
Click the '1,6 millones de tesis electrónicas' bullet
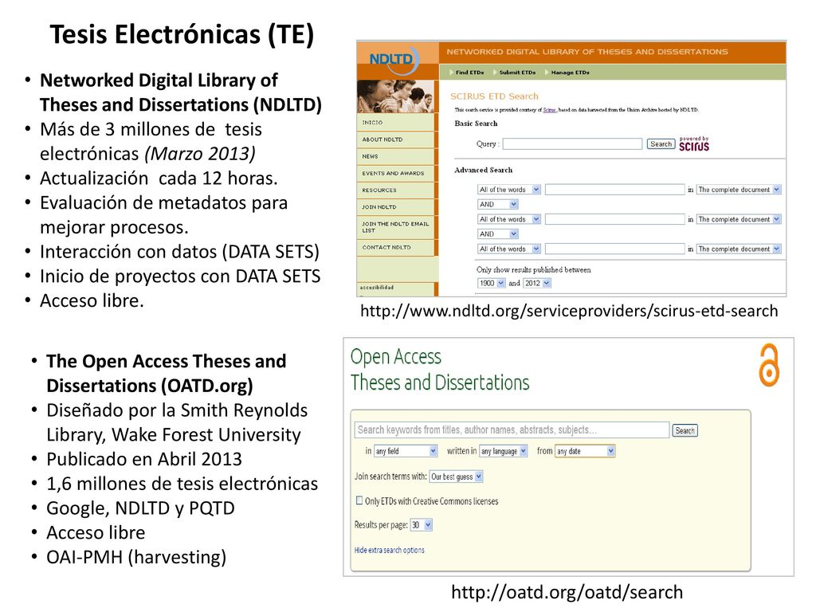tap(182, 484)
